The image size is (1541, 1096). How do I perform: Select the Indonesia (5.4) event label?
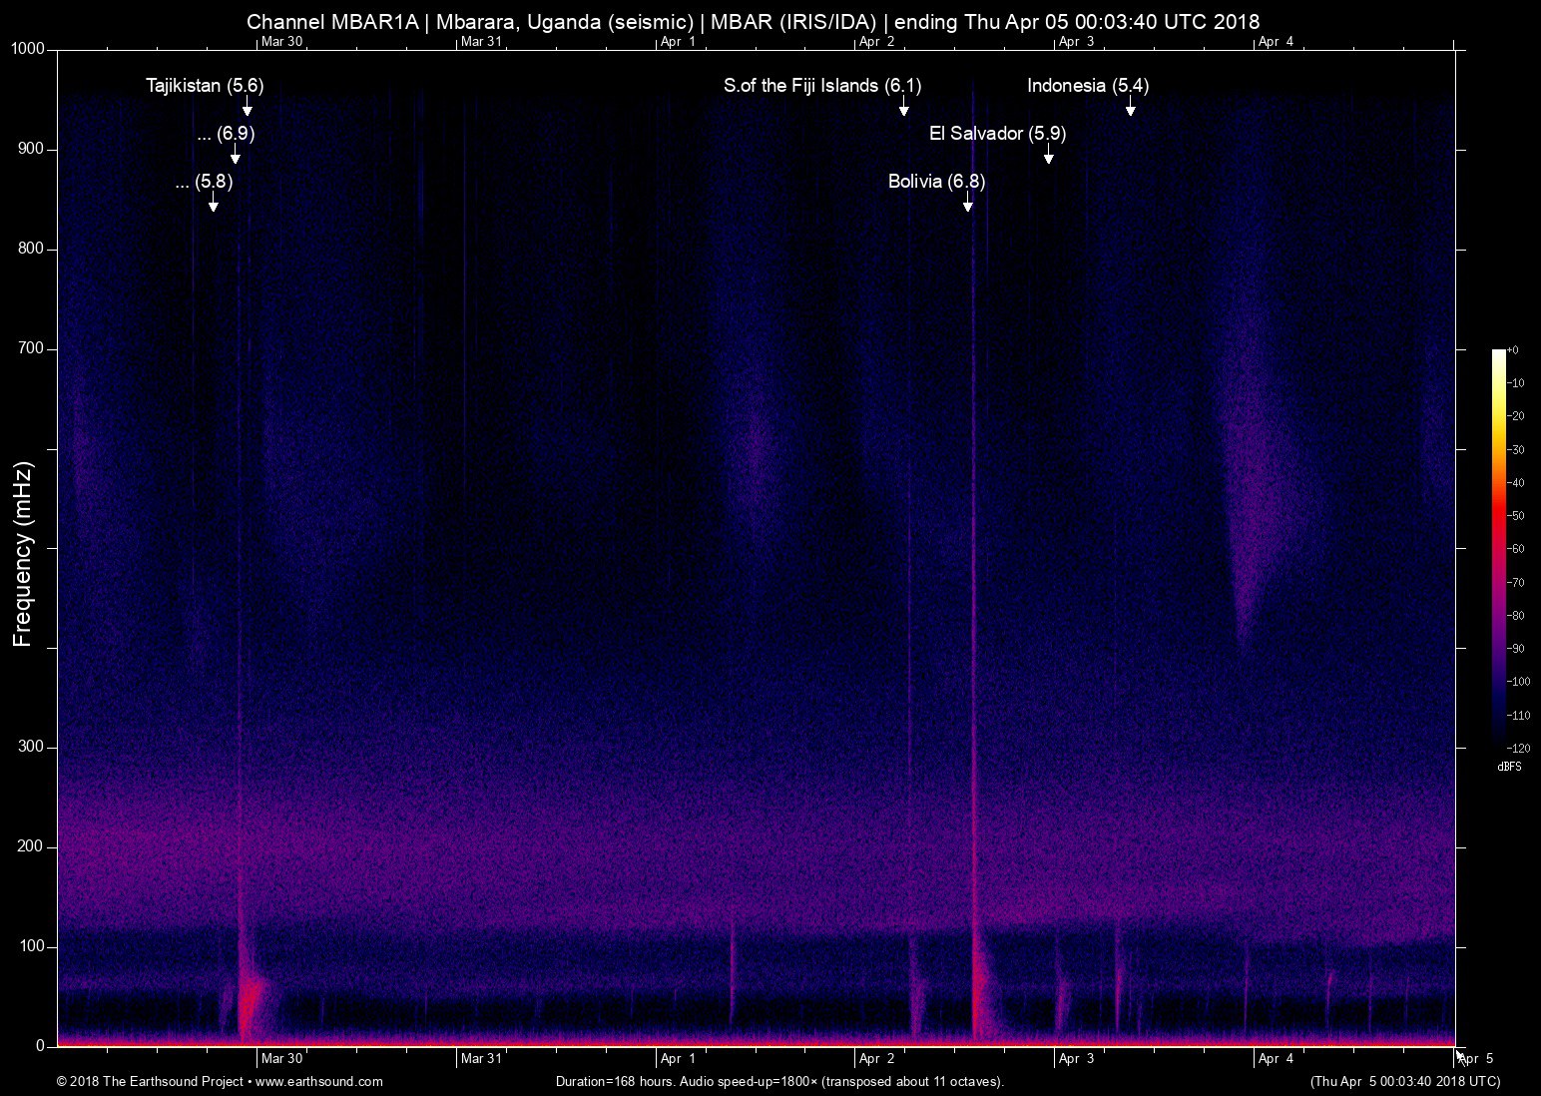[1088, 86]
